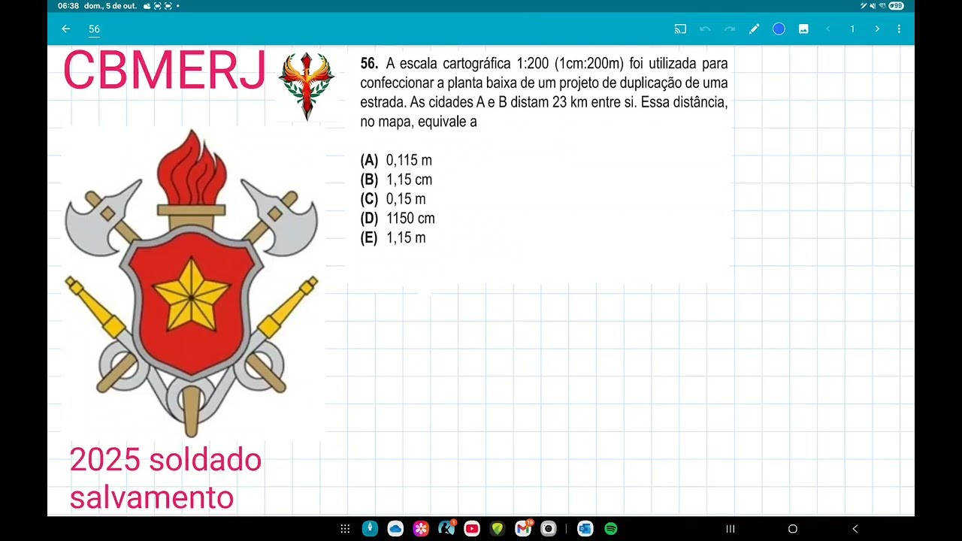Image resolution: width=962 pixels, height=541 pixels.
Task: Select answer option (C) 0,15 m
Action: tap(393, 199)
